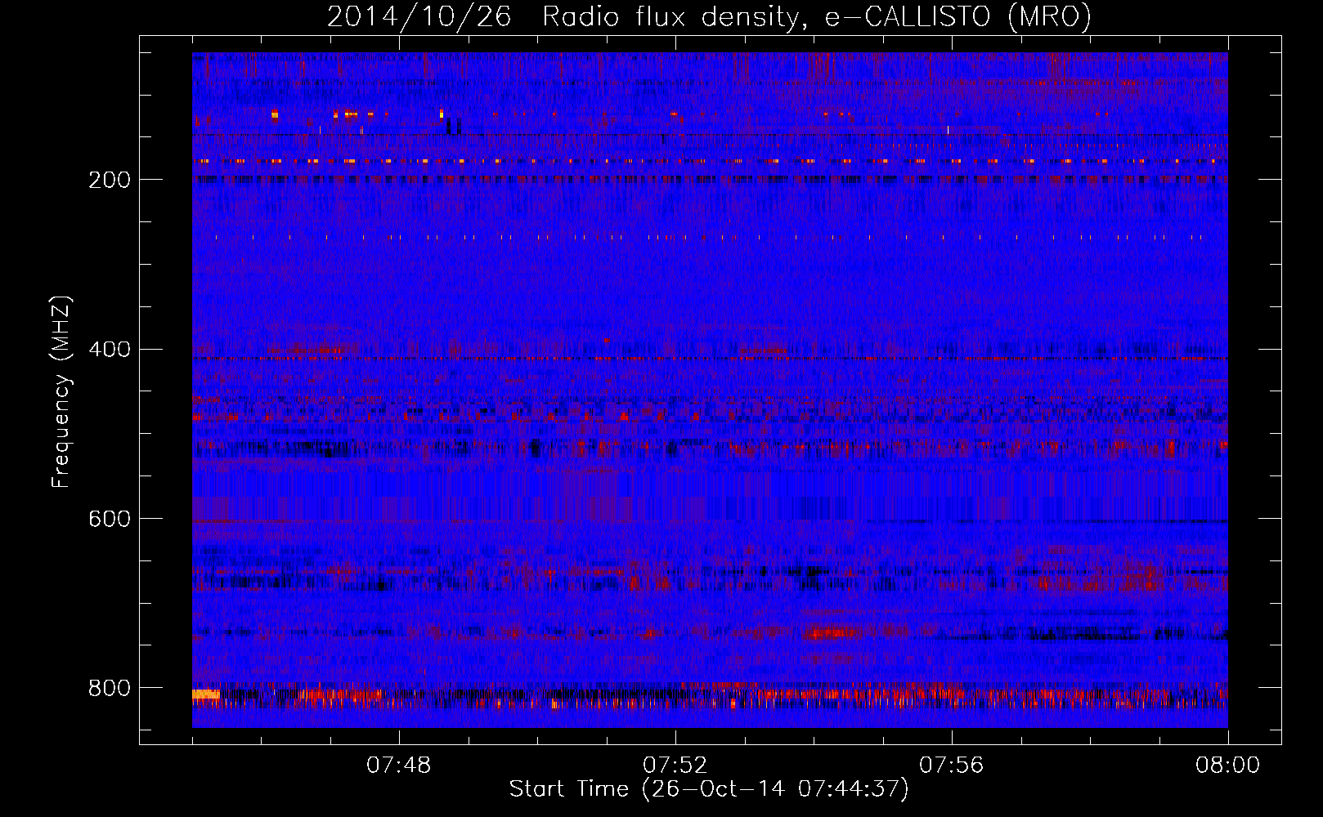1323x817 pixels.
Task: Click the 600 frequency tick label
Action: click(110, 520)
